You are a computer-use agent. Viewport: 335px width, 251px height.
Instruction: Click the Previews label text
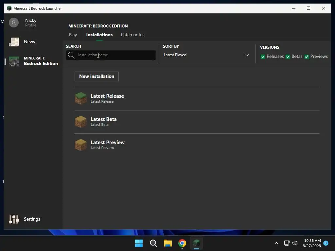tap(319, 56)
